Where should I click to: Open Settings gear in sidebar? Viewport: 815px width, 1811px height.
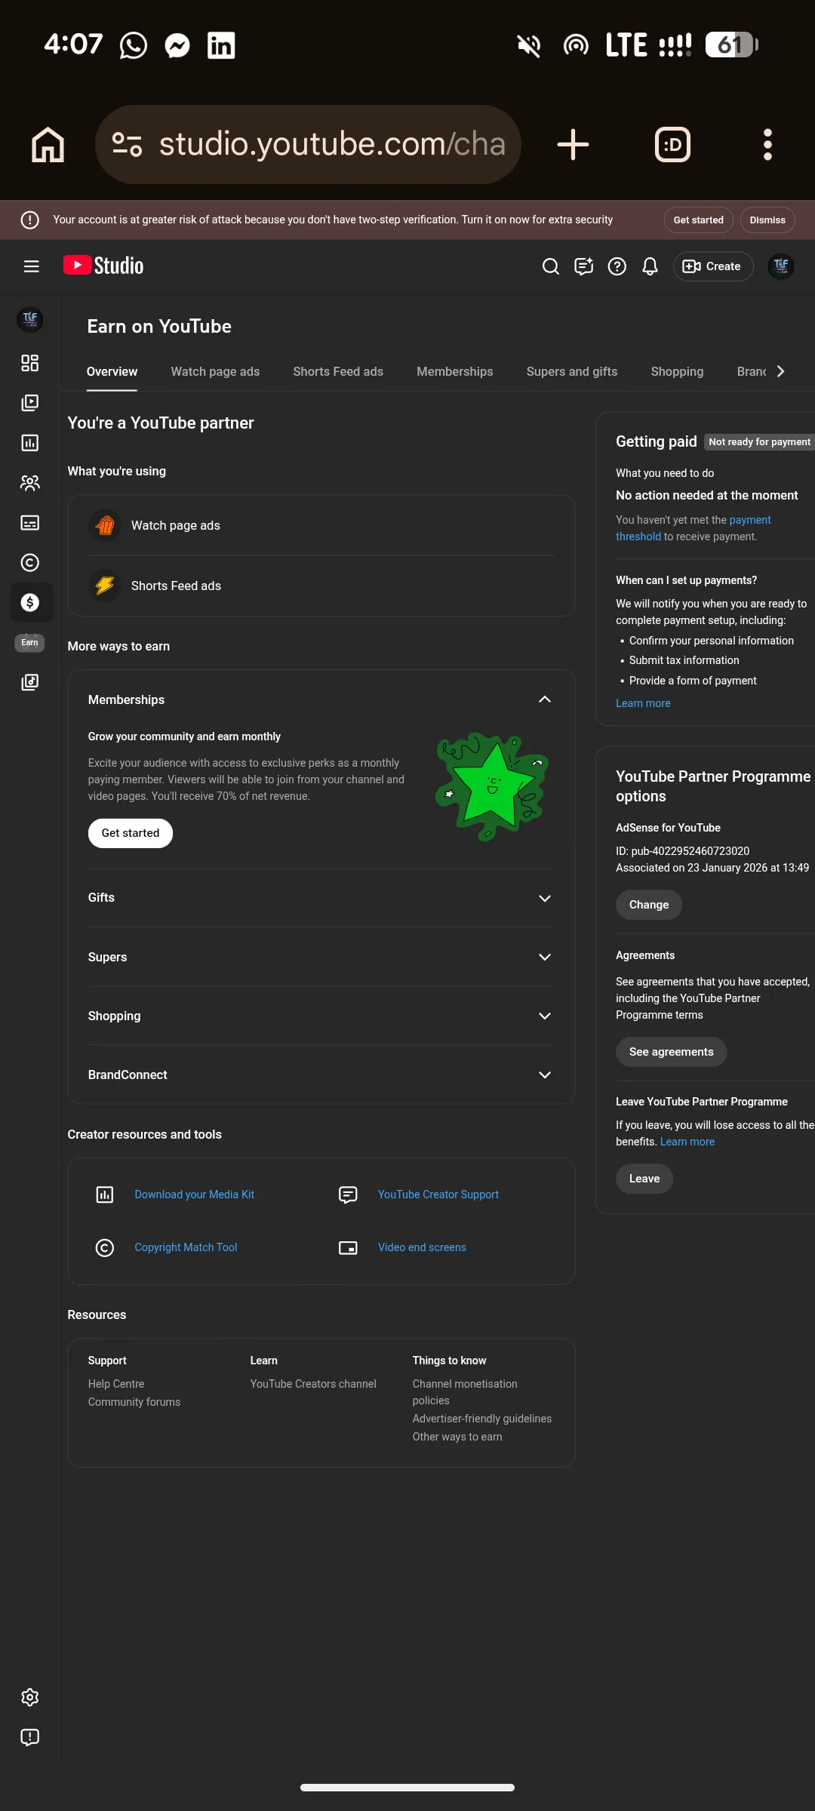(x=30, y=1697)
